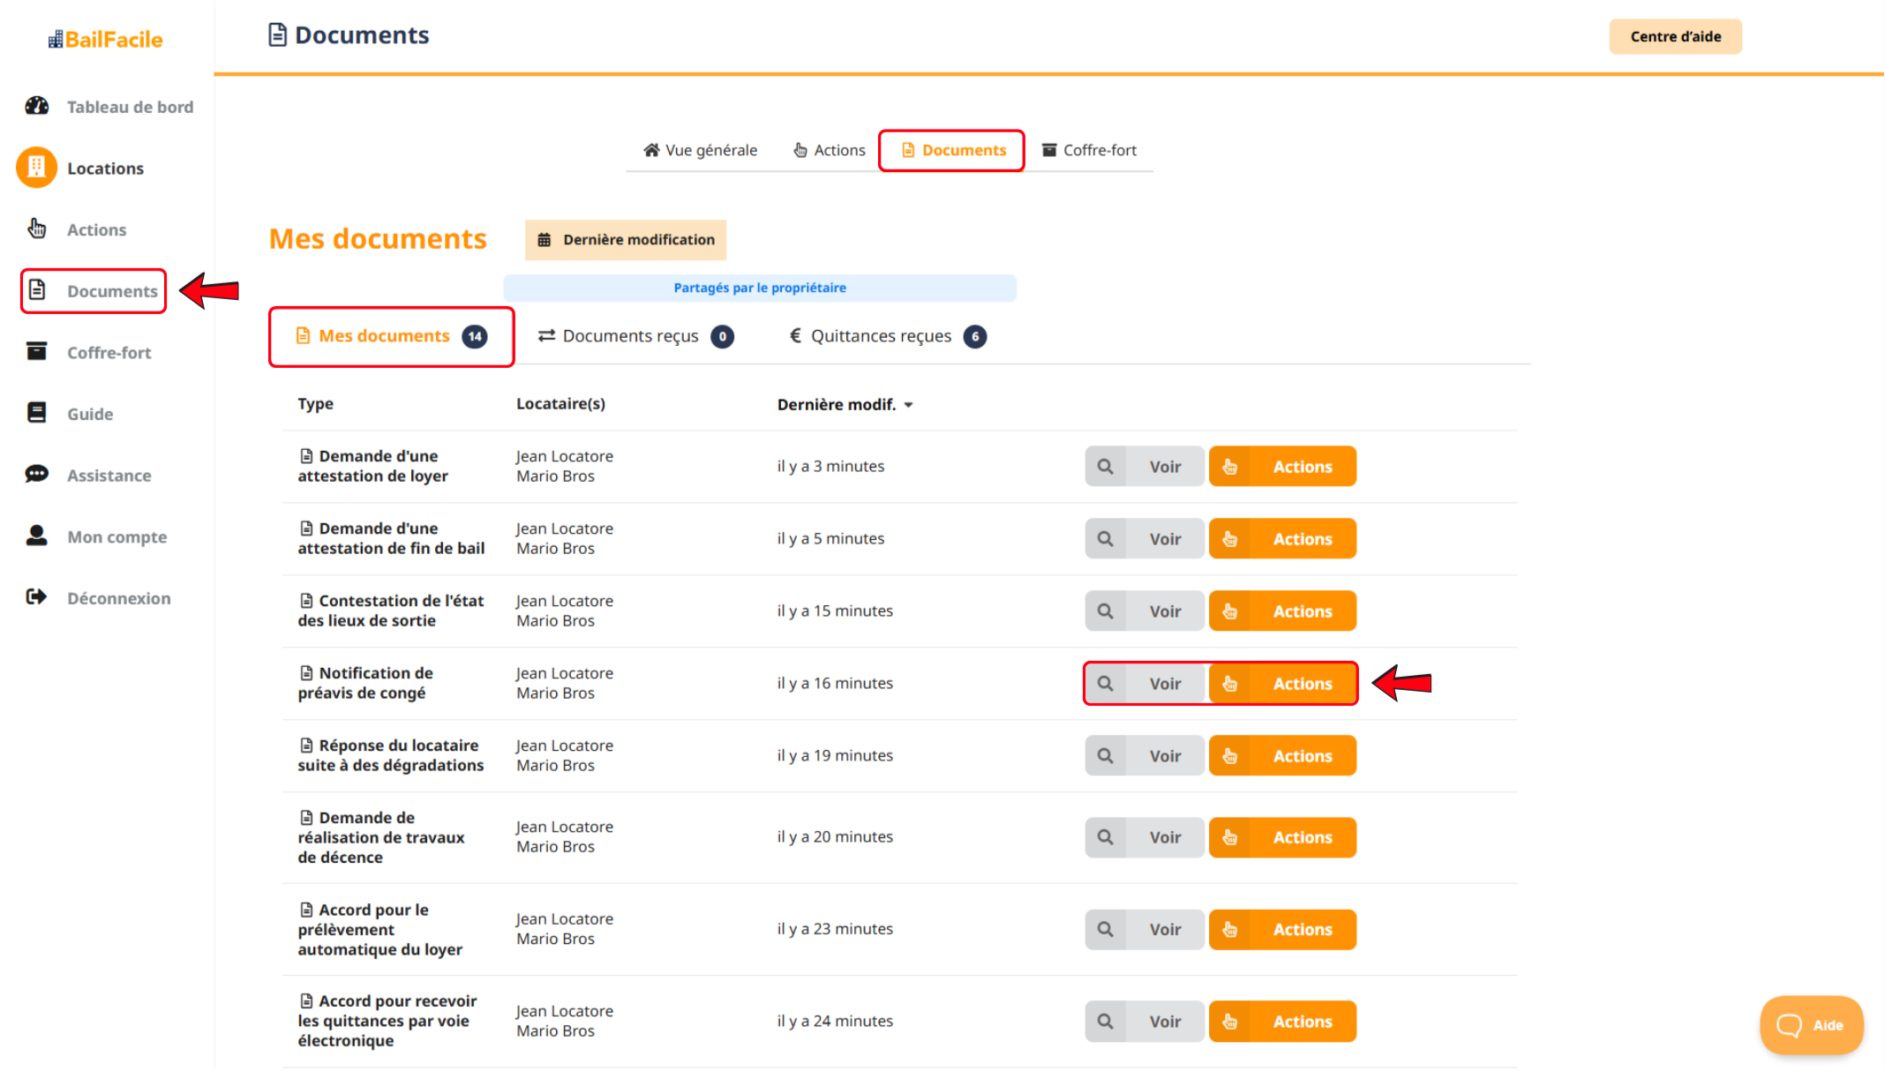
Task: Click the Centre d'aide button
Action: [x=1675, y=36]
